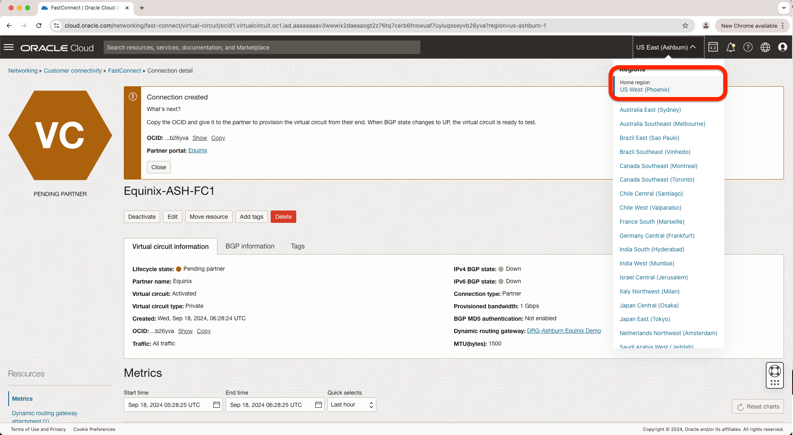Open the Chrome three-dot menu
This screenshot has width=793, height=435.
point(783,26)
